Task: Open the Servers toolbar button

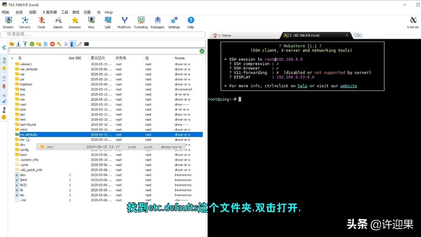Action: pyautogui.click(x=25, y=22)
